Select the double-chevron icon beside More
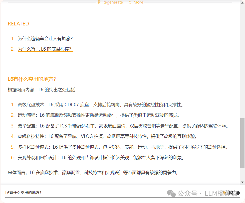The image size is (245, 203). click(130, 2)
